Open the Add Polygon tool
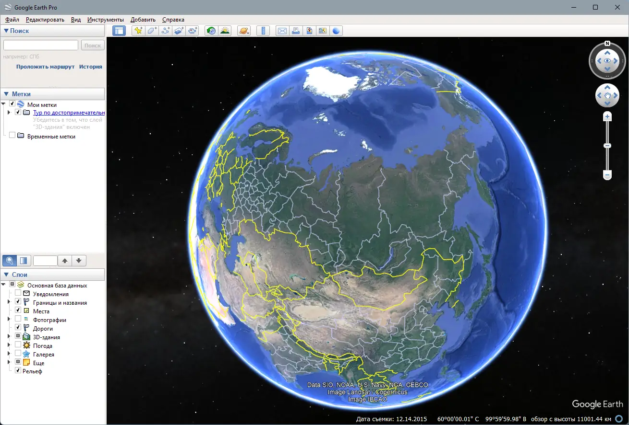Viewport: 629px width, 425px height. point(151,30)
